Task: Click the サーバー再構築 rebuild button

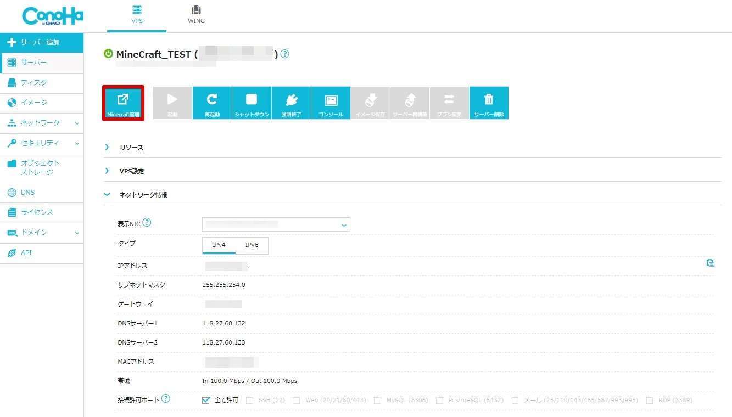Action: 410,103
